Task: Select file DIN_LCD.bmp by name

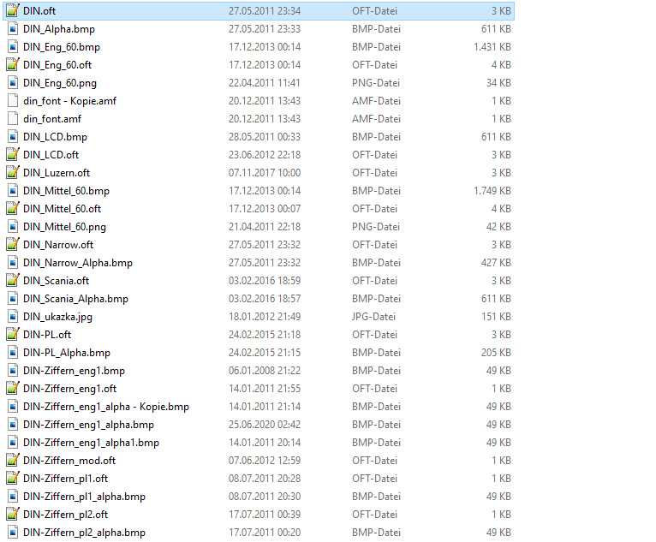Action: (55, 137)
